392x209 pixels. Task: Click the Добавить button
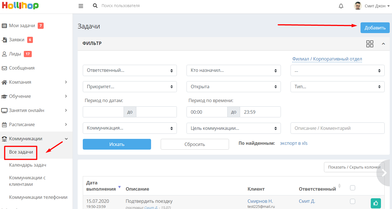click(x=375, y=28)
